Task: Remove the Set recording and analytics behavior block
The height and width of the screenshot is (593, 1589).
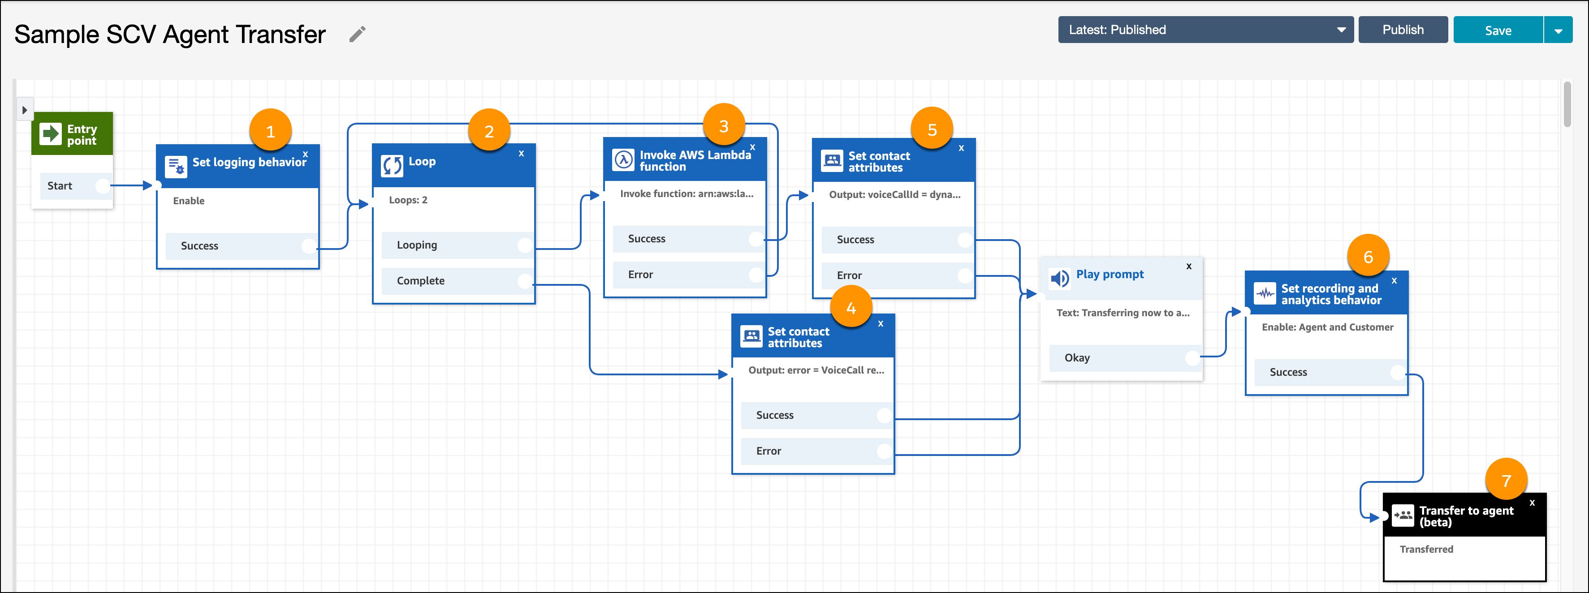Action: click(x=1394, y=280)
